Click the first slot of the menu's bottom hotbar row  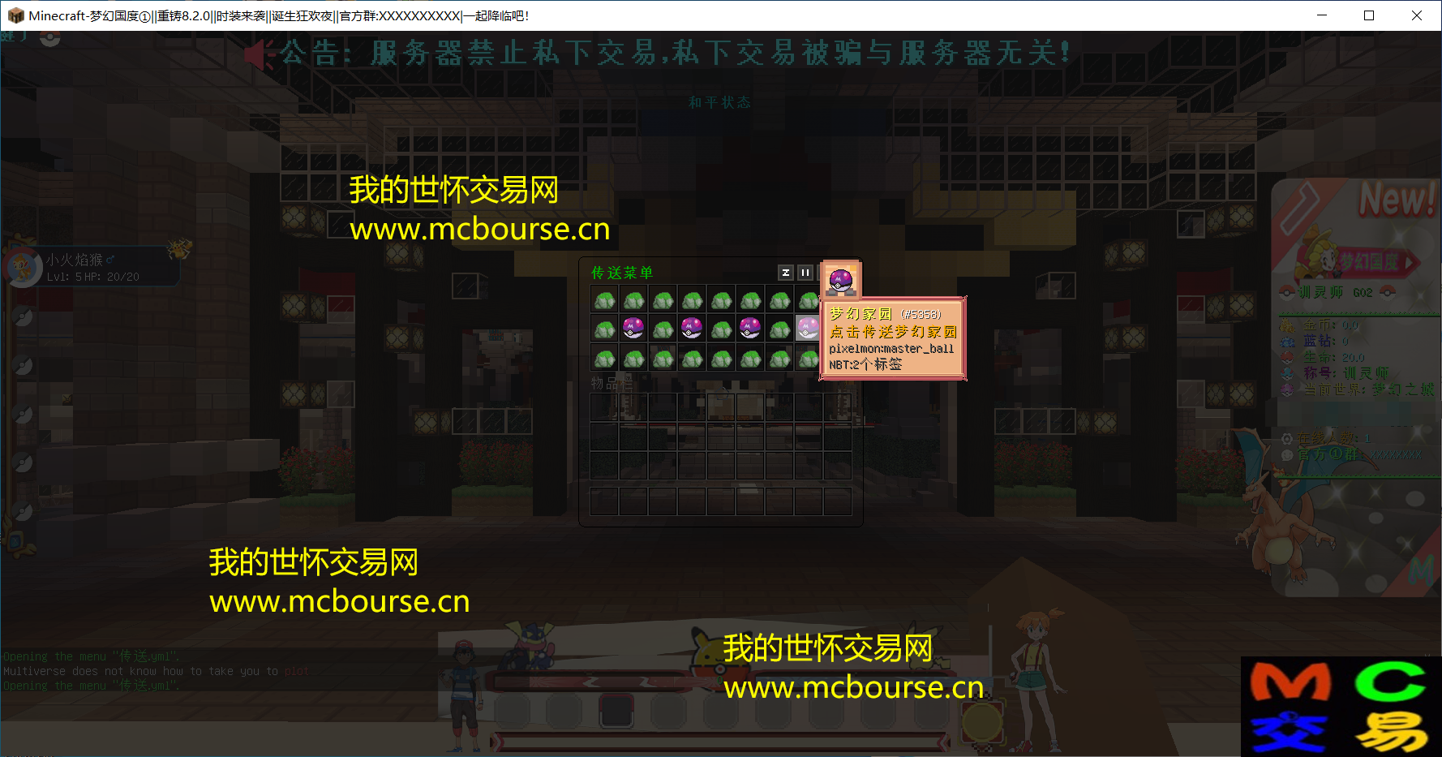(604, 501)
